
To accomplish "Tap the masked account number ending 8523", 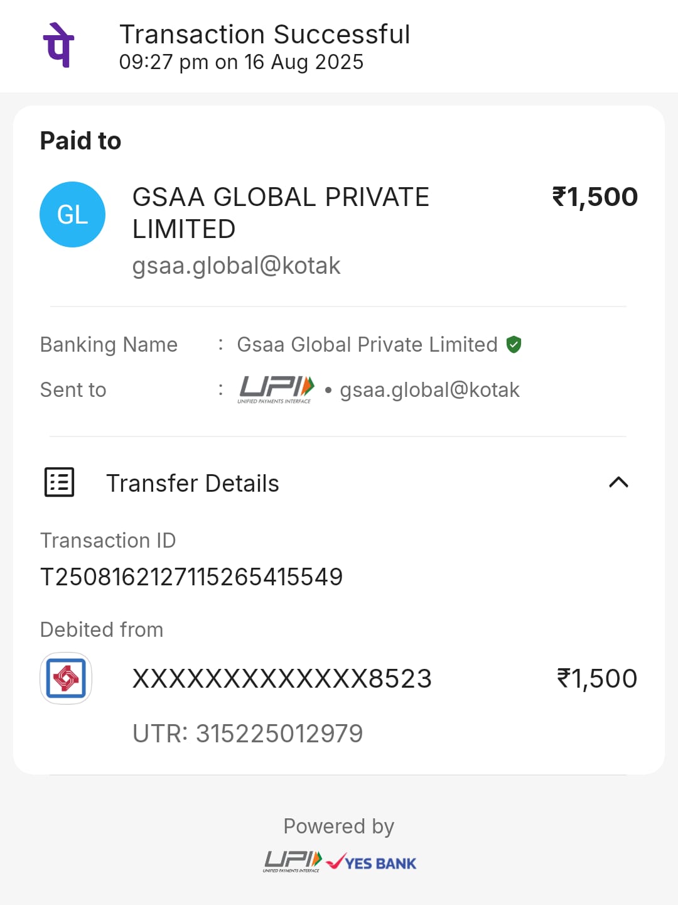I will click(282, 679).
